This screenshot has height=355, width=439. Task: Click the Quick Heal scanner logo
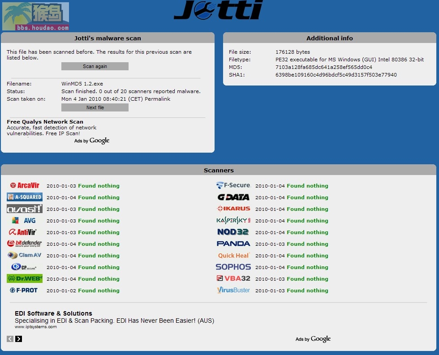[233, 256]
